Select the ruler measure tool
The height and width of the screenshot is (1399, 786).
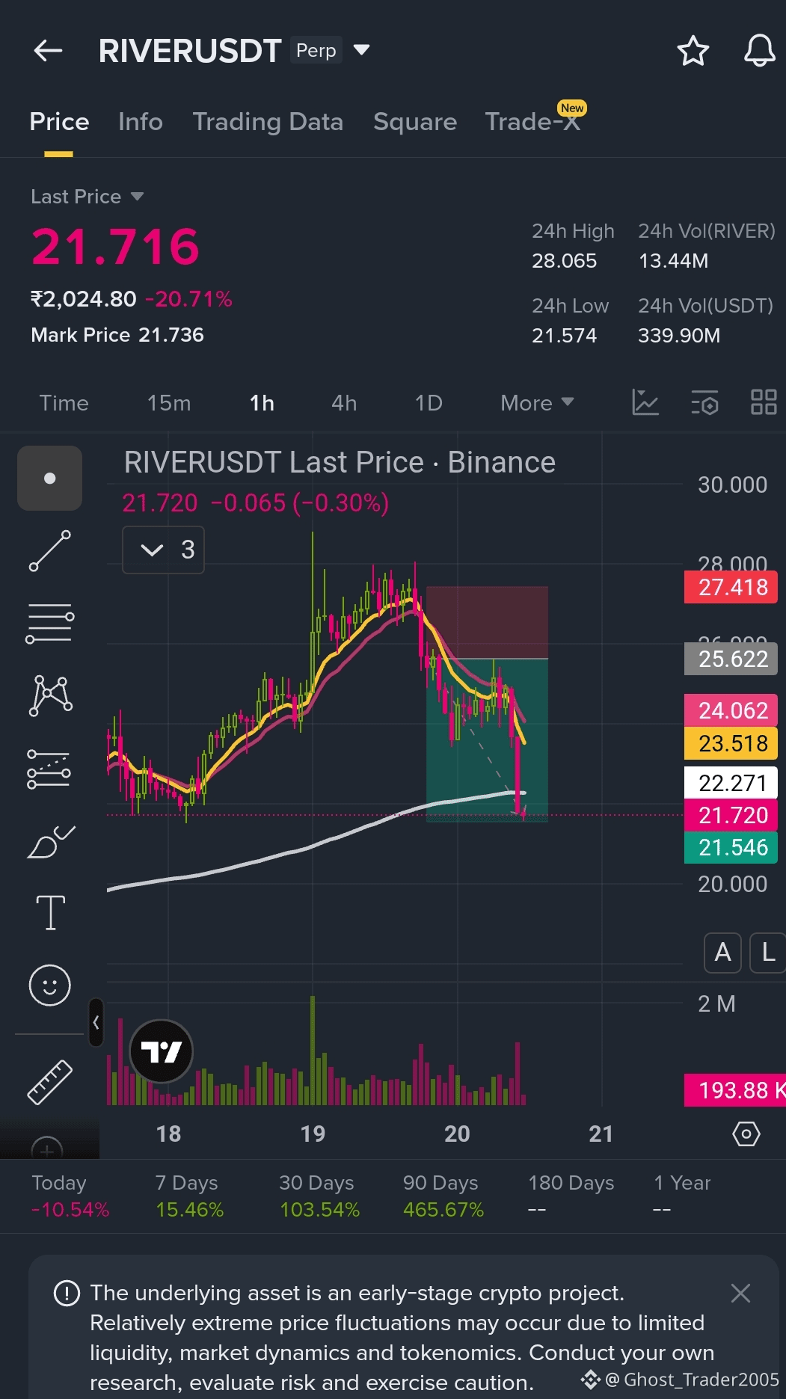click(x=49, y=1082)
